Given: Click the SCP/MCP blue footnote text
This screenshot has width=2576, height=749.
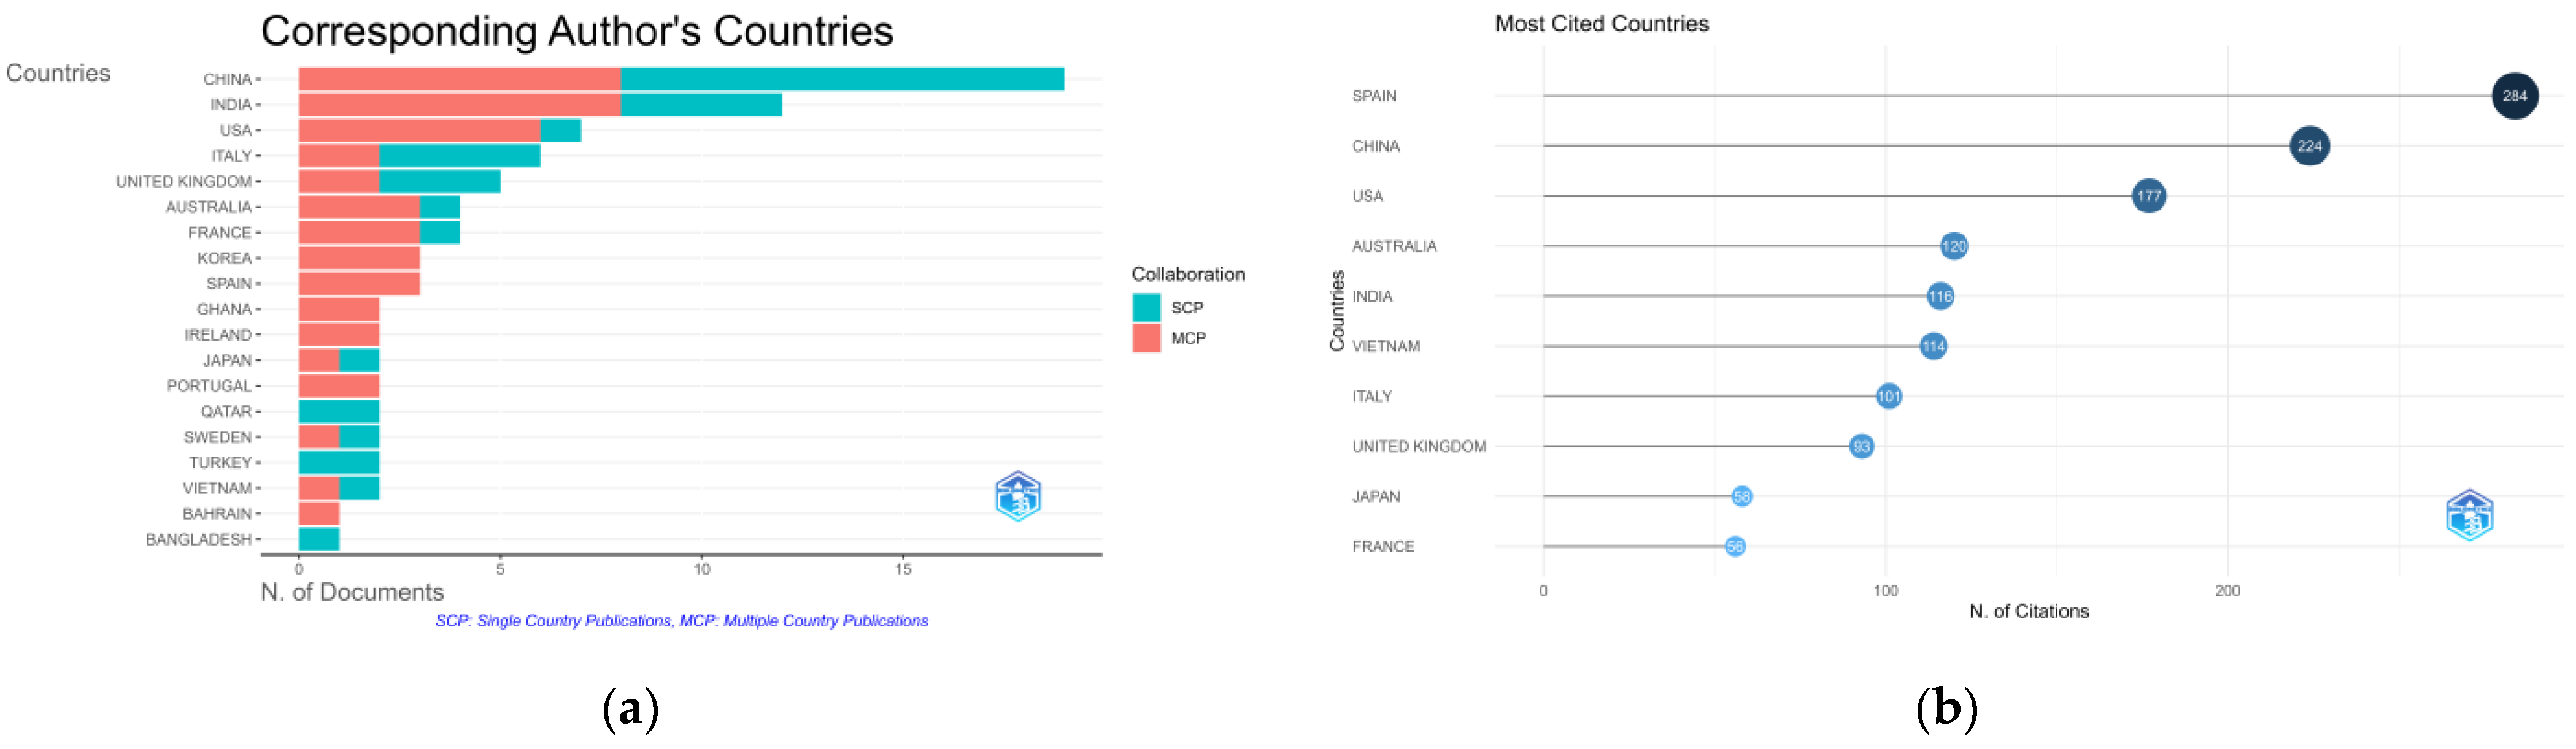Looking at the screenshot, I should tap(681, 621).
